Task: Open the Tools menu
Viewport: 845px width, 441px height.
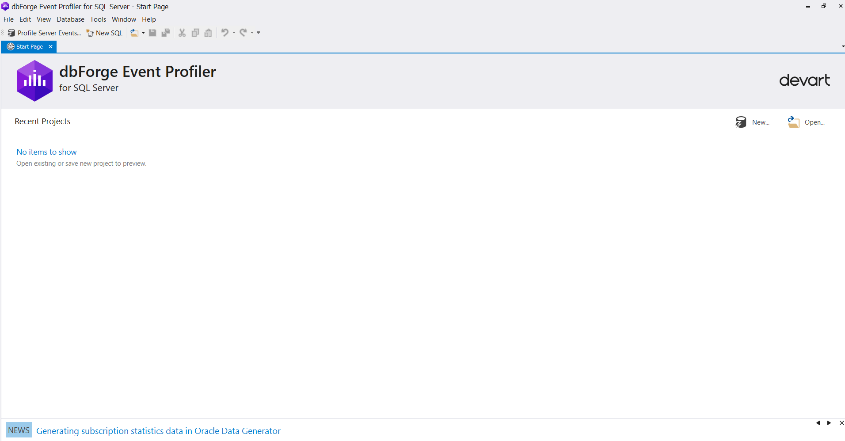Action: (98, 19)
